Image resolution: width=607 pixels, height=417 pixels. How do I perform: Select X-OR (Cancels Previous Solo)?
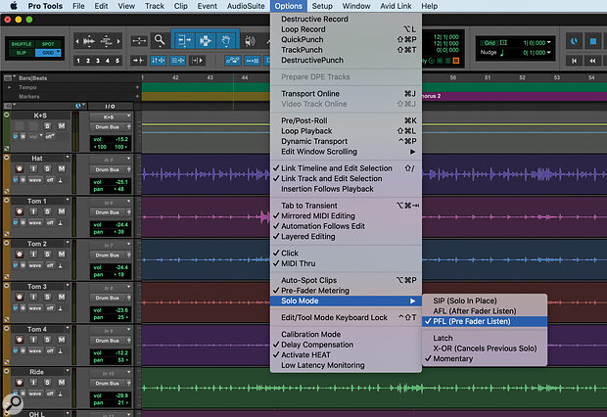click(x=485, y=348)
